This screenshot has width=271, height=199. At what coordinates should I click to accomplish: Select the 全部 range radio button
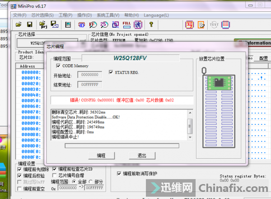(x=74, y=181)
